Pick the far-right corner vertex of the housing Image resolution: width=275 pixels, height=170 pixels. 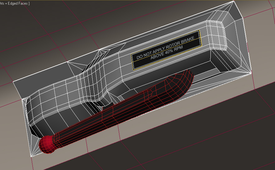pyautogui.click(x=252, y=73)
